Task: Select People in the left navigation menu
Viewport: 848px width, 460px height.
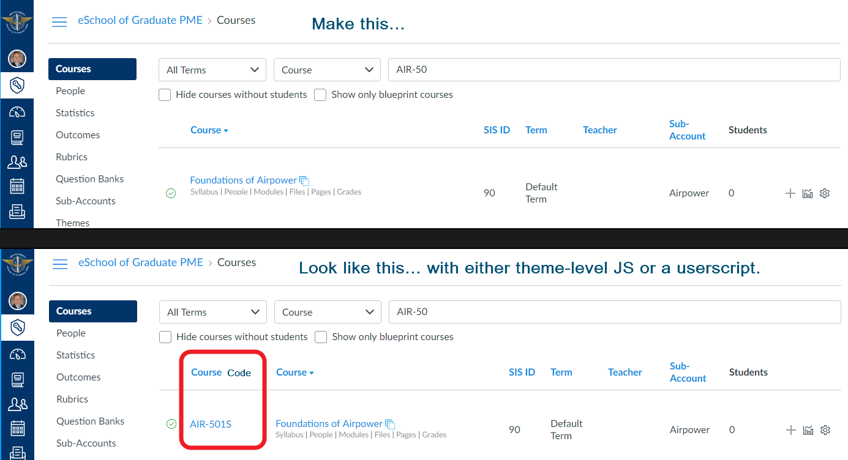Action: pyautogui.click(x=70, y=91)
